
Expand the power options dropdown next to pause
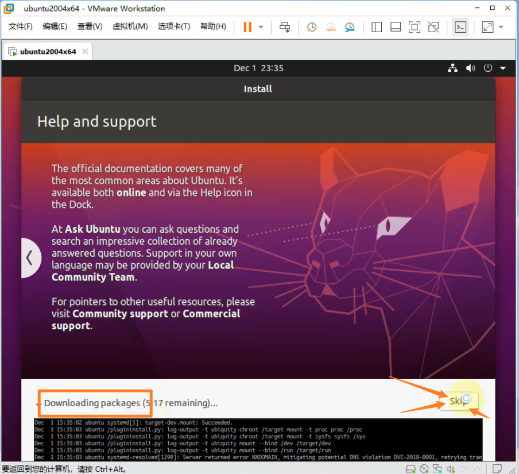click(261, 27)
